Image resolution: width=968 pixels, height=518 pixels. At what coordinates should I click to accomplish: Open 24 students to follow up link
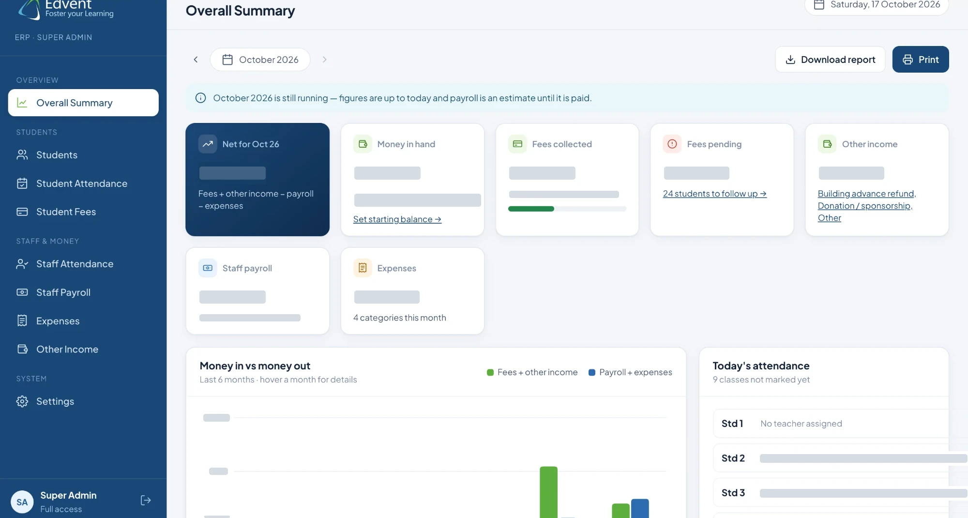pyautogui.click(x=714, y=194)
